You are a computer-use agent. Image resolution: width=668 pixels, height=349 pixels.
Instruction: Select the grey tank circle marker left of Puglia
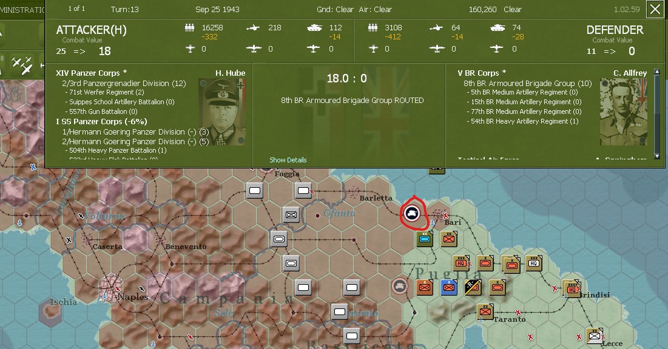click(x=399, y=286)
